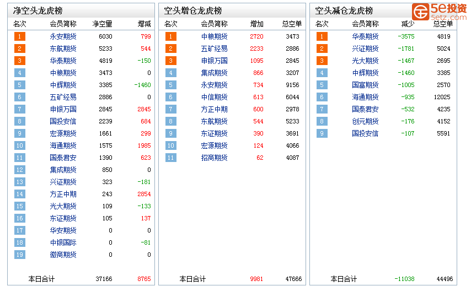
Task: Open 申银万国 in the 空头增仓龙虎榜 table
Action: click(214, 61)
